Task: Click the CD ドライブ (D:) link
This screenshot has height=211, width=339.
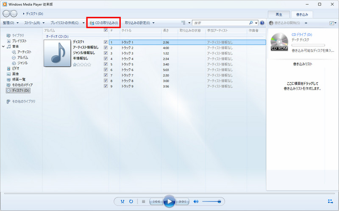Action: click(302, 35)
